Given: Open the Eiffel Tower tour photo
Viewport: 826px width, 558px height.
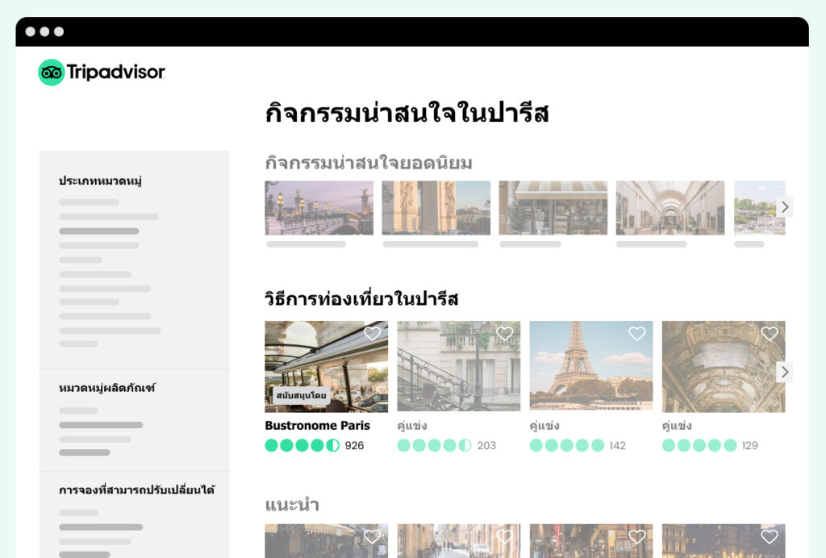Looking at the screenshot, I should point(591,366).
